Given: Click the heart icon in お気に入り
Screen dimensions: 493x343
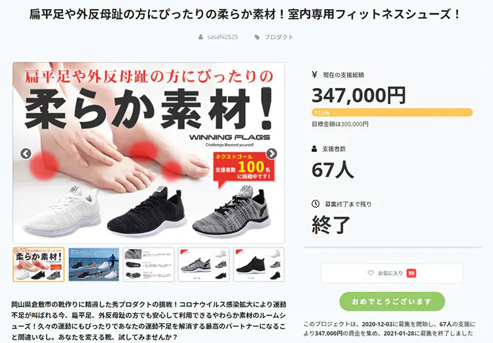Looking at the screenshot, I should pyautogui.click(x=371, y=273).
